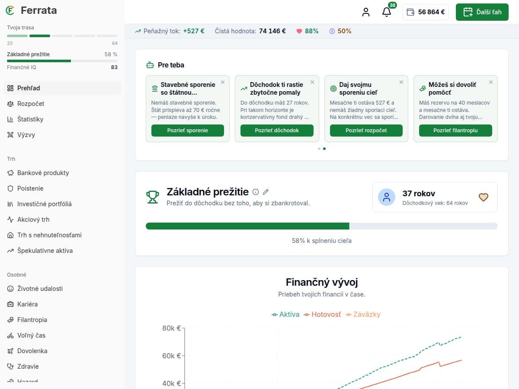Click the robot icon beside Pre teba
Viewport: 519px width, 389px height.
pyautogui.click(x=150, y=65)
